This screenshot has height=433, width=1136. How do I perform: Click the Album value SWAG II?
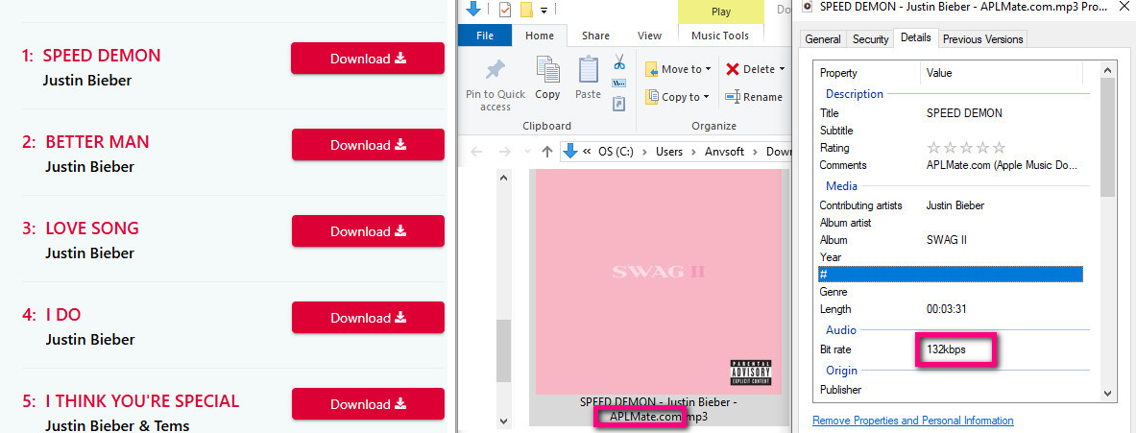tap(946, 240)
